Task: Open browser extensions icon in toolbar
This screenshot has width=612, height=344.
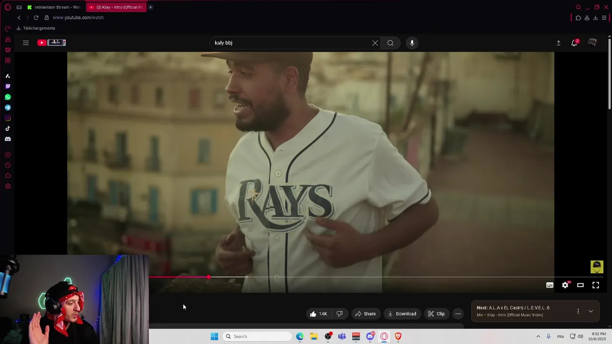Action: point(578,18)
